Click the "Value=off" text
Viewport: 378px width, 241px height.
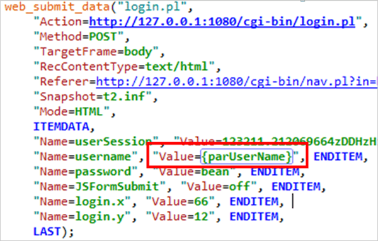point(219,187)
